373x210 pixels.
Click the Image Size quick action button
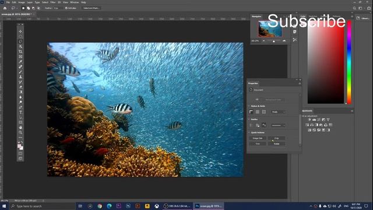[x=258, y=138]
